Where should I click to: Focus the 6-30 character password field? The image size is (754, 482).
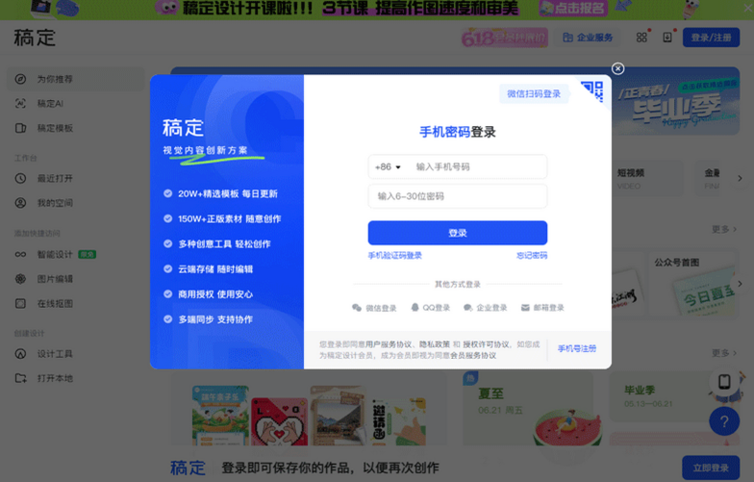click(x=458, y=196)
